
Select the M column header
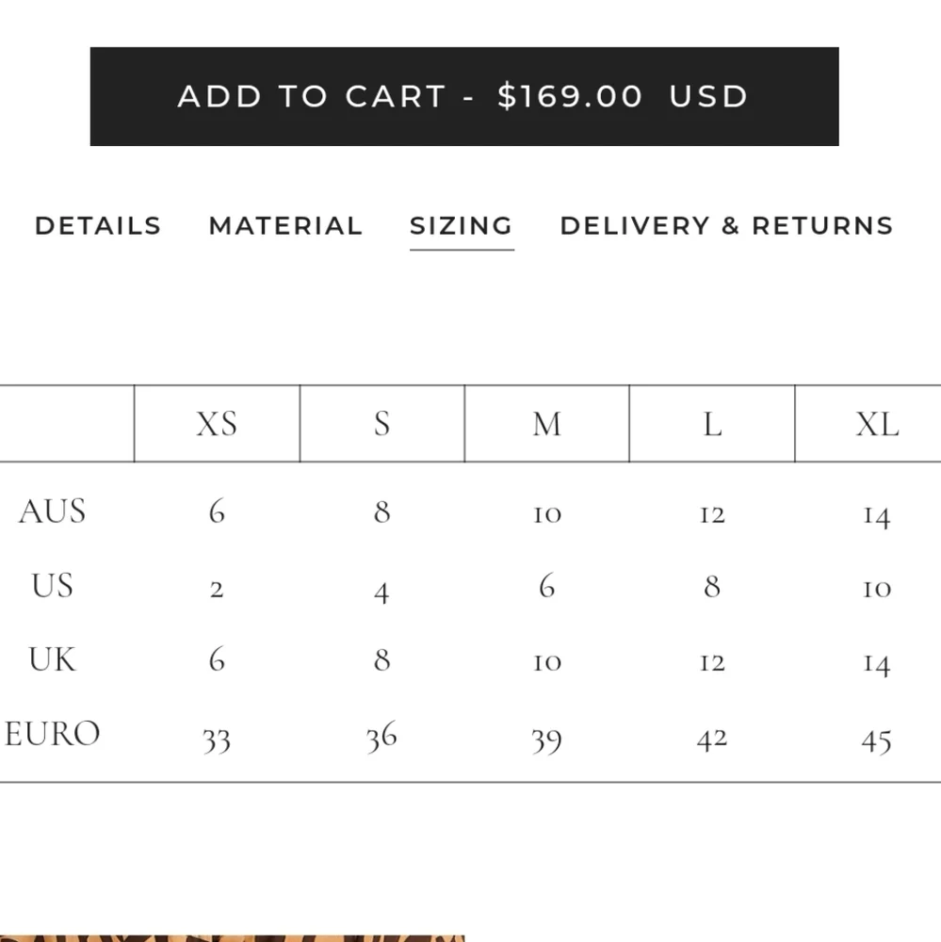click(546, 424)
